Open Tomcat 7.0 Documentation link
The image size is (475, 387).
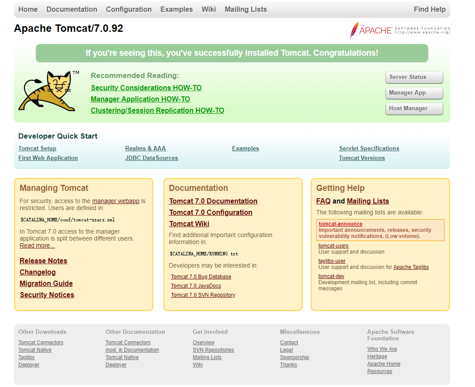[213, 201]
